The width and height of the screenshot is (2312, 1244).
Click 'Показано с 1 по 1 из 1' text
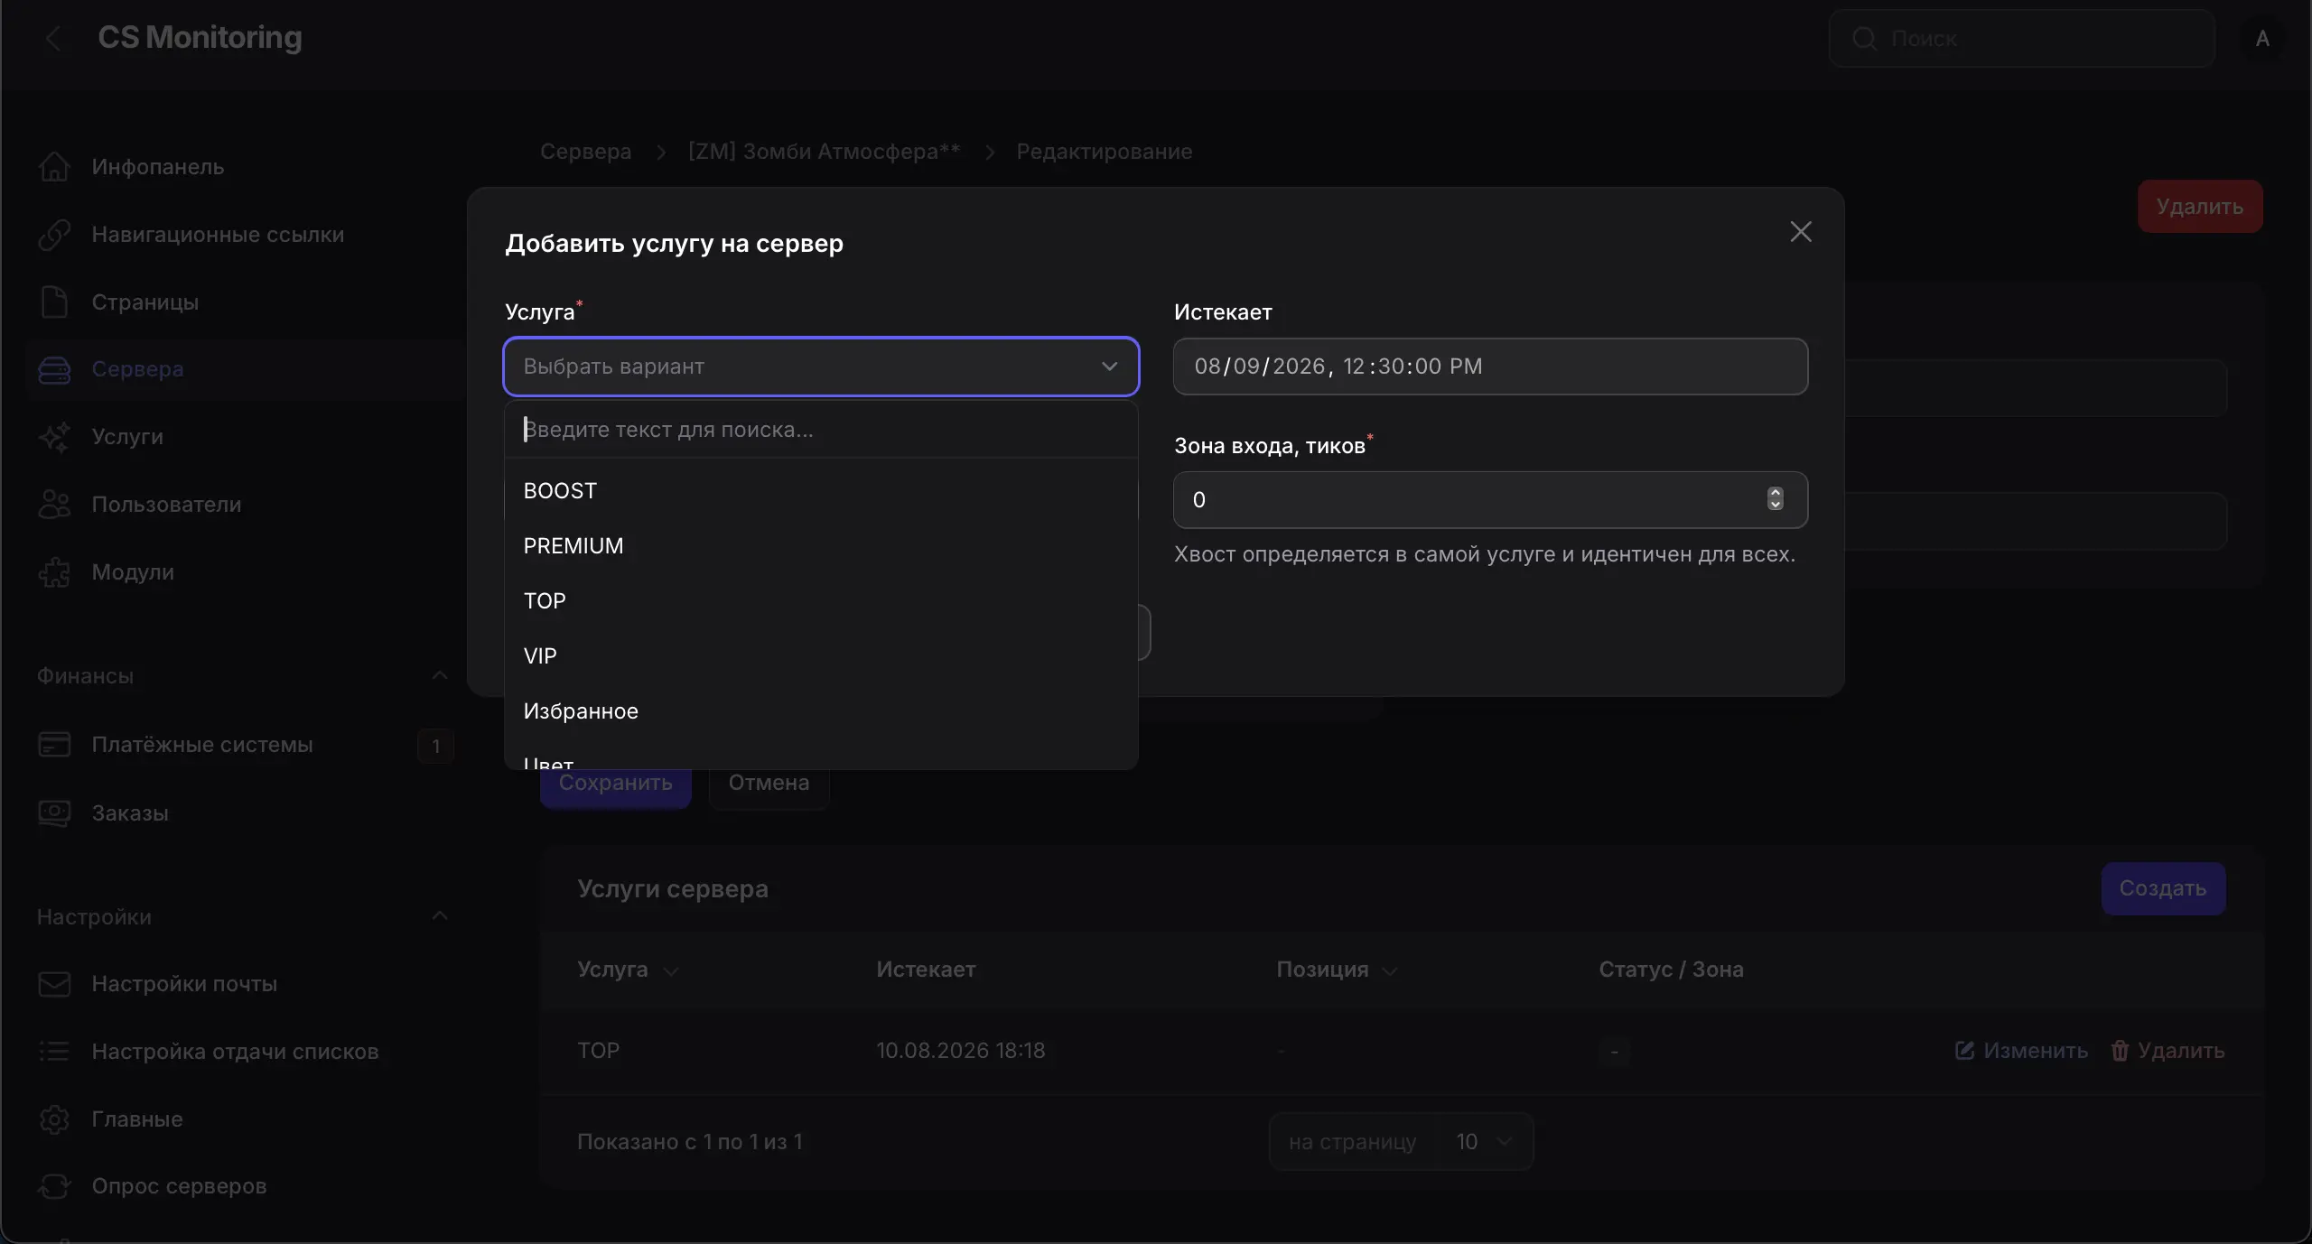(x=689, y=1142)
